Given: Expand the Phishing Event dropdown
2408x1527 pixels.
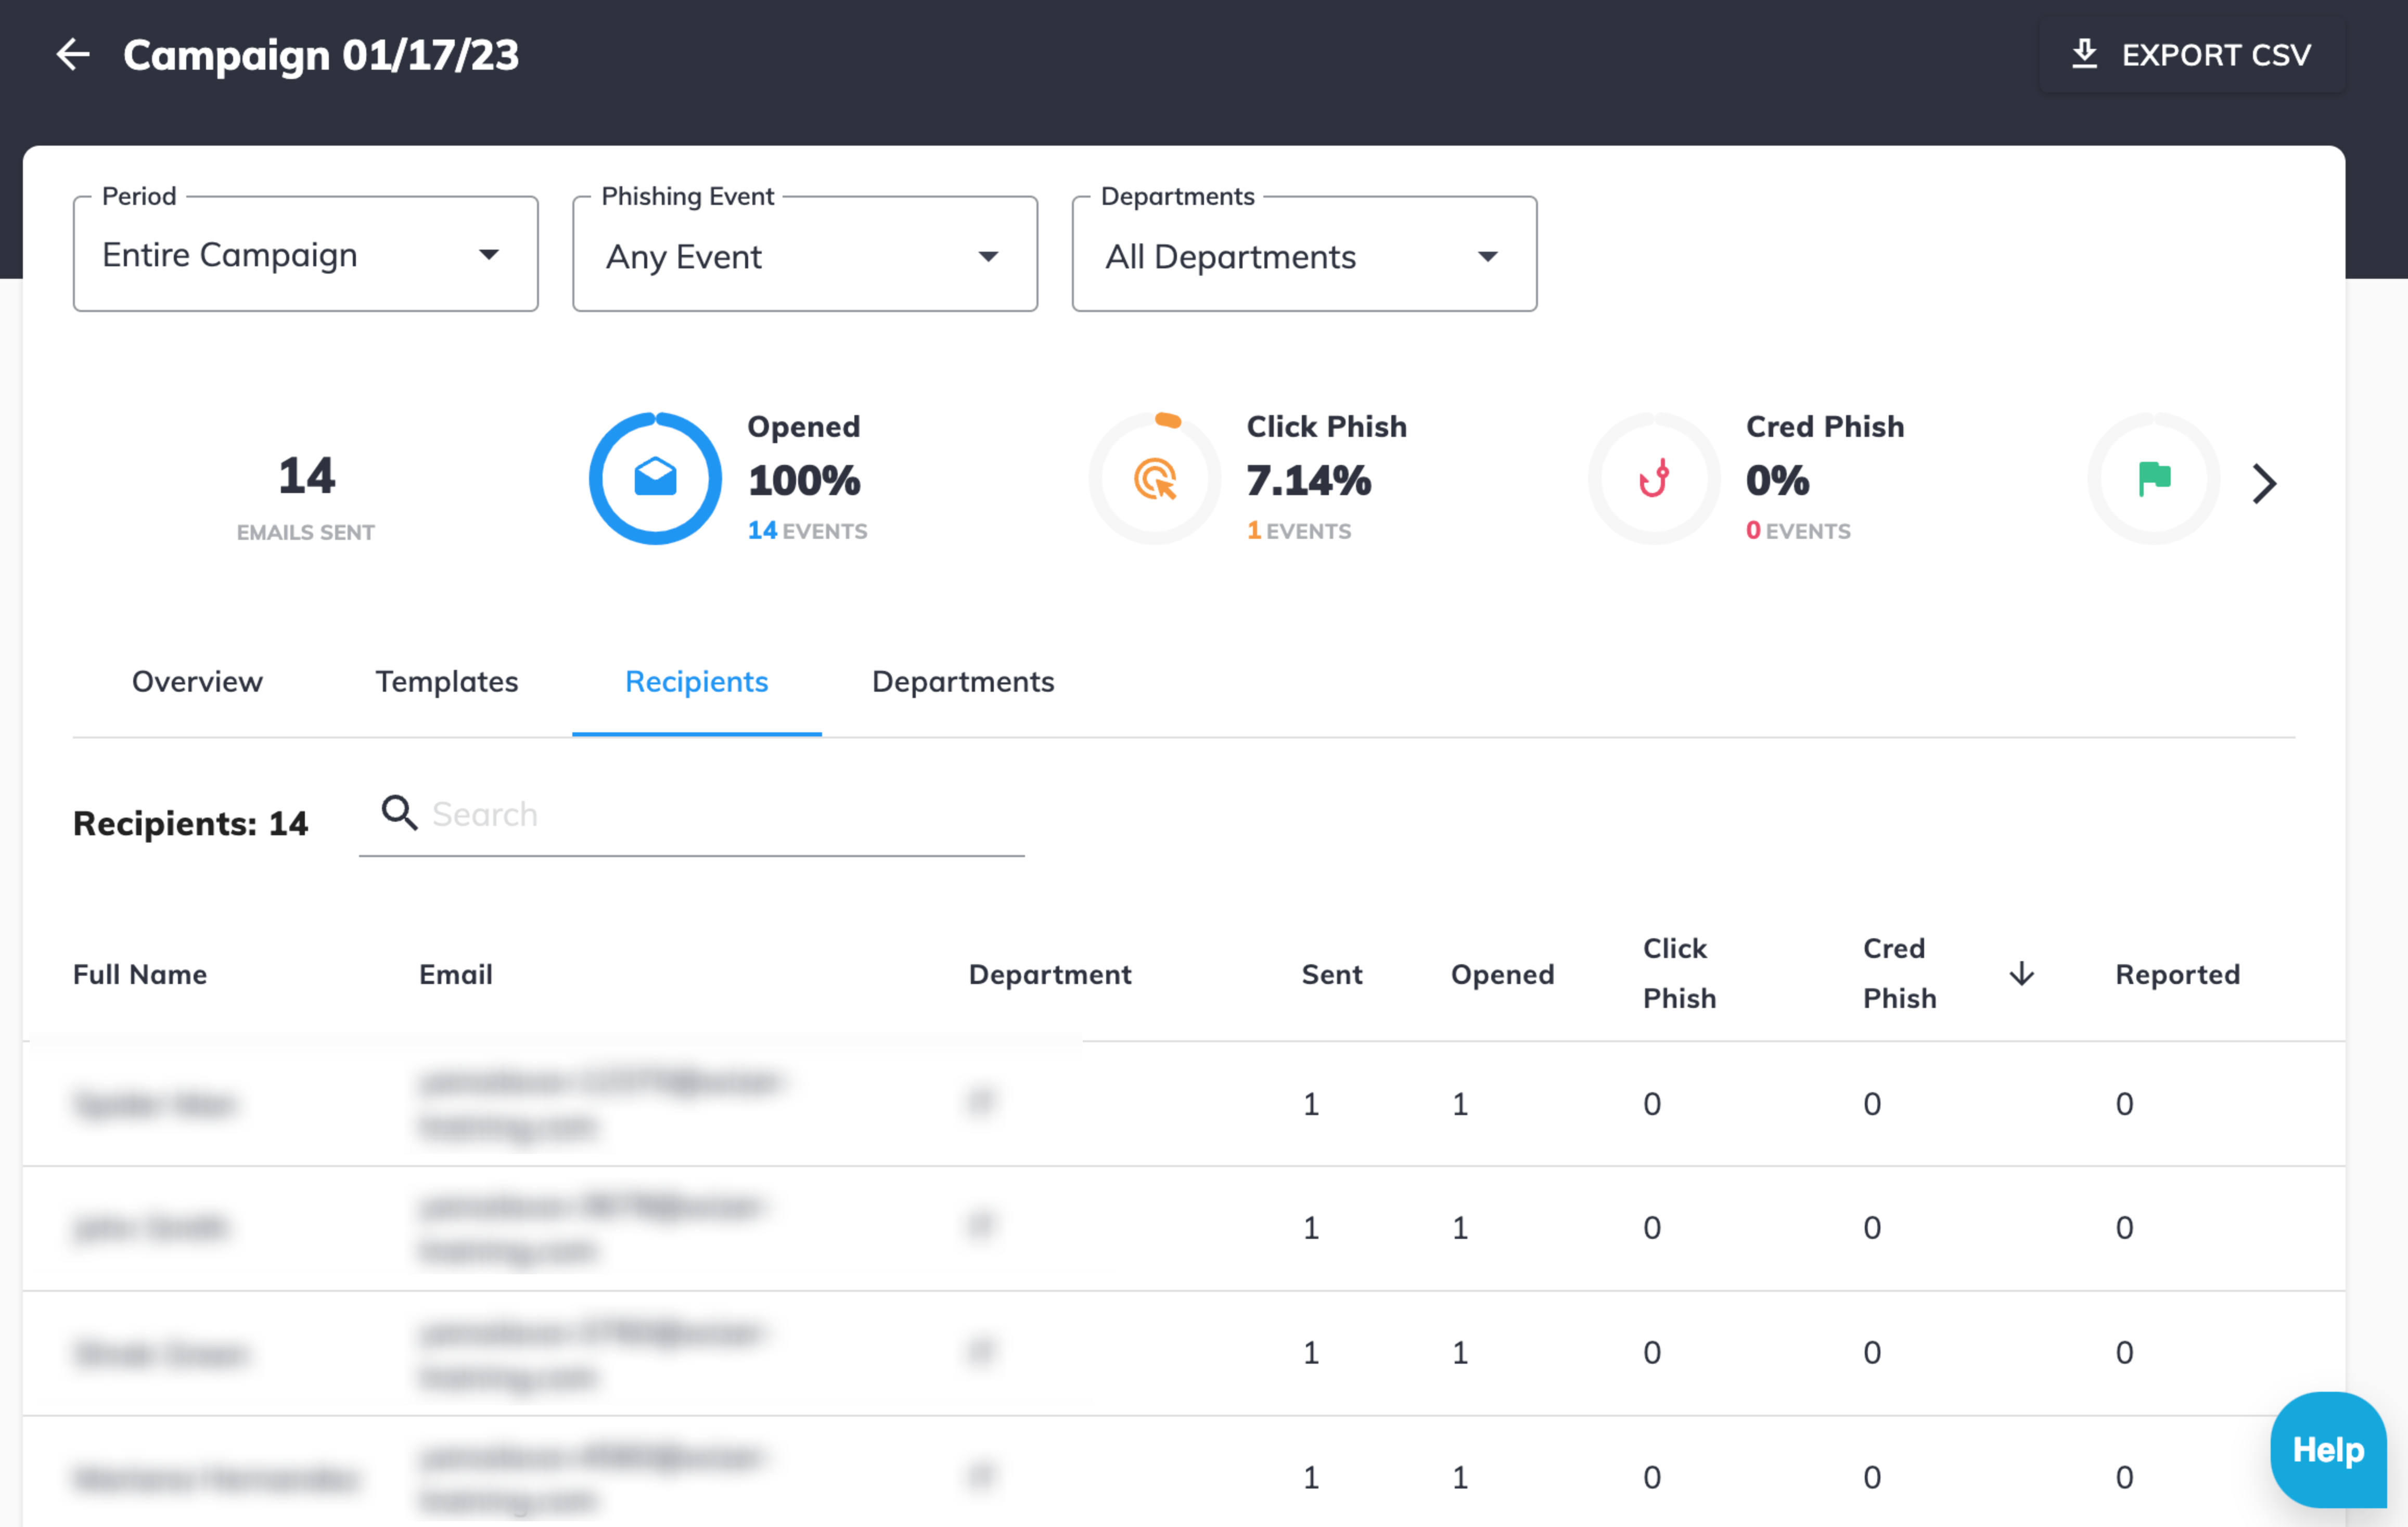Looking at the screenshot, I should [804, 257].
